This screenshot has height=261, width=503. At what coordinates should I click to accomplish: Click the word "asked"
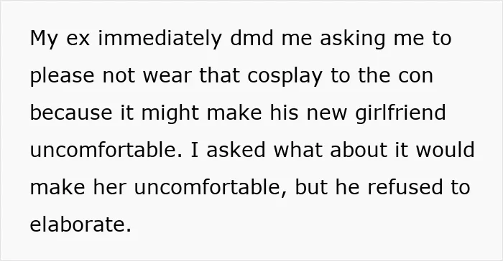tap(236, 151)
